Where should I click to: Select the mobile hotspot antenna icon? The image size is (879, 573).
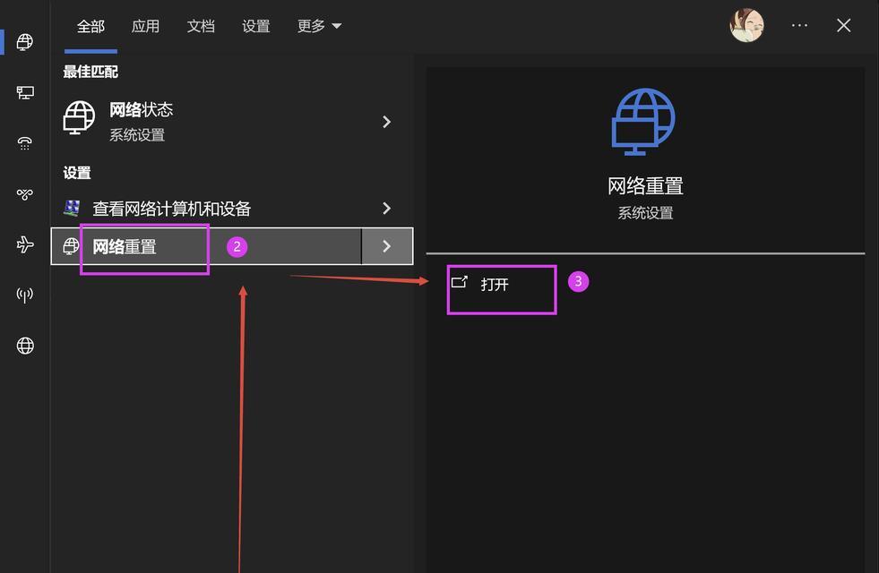tap(25, 295)
